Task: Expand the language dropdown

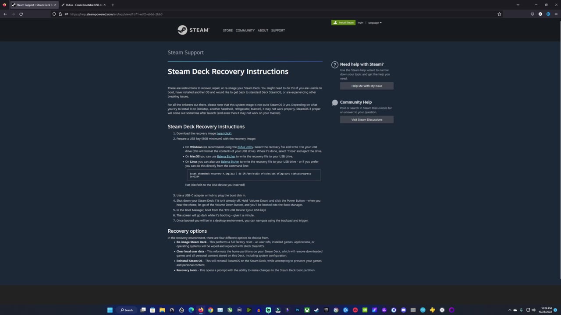Action: pos(375,23)
